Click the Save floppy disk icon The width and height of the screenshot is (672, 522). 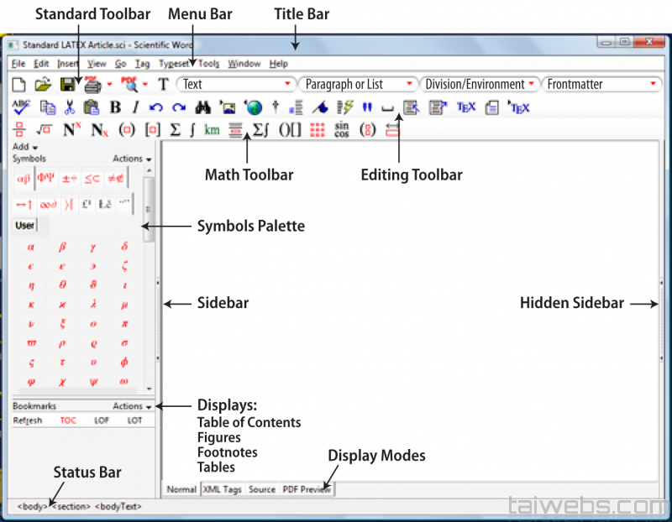pos(68,85)
